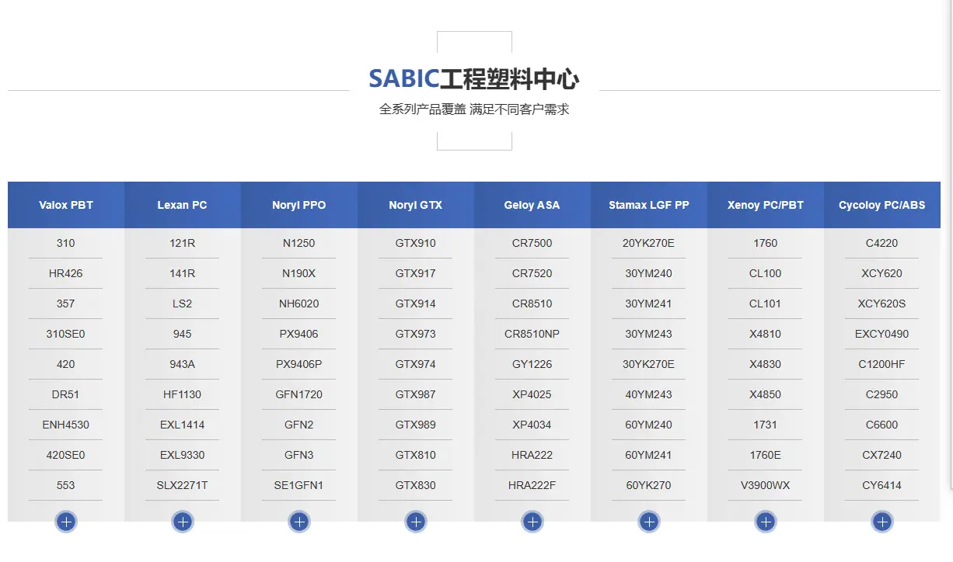Open Xenoy grade 1760E
The width and height of the screenshot is (953, 562).
(x=766, y=455)
